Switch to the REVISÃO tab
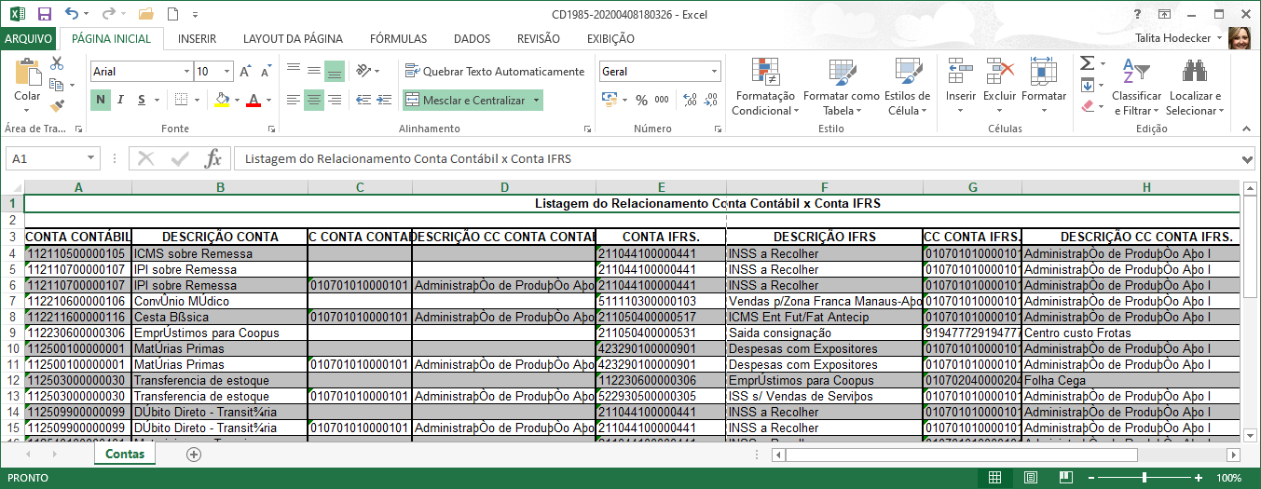Image resolution: width=1261 pixels, height=489 pixels. coord(539,39)
